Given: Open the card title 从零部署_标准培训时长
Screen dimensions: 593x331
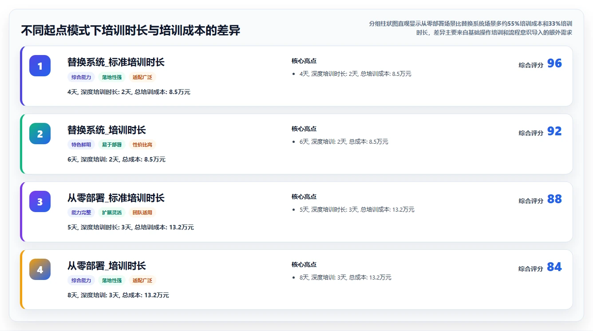Looking at the screenshot, I should coord(116,198).
